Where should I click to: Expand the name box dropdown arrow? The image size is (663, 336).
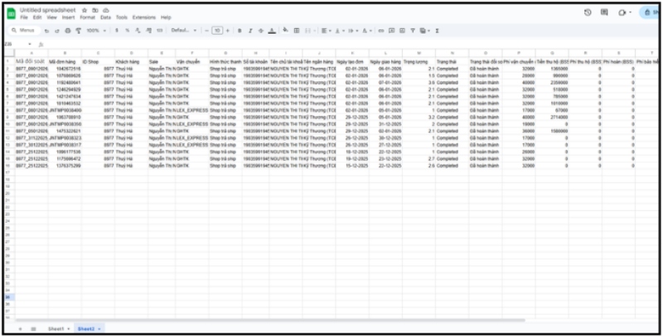tap(30, 44)
